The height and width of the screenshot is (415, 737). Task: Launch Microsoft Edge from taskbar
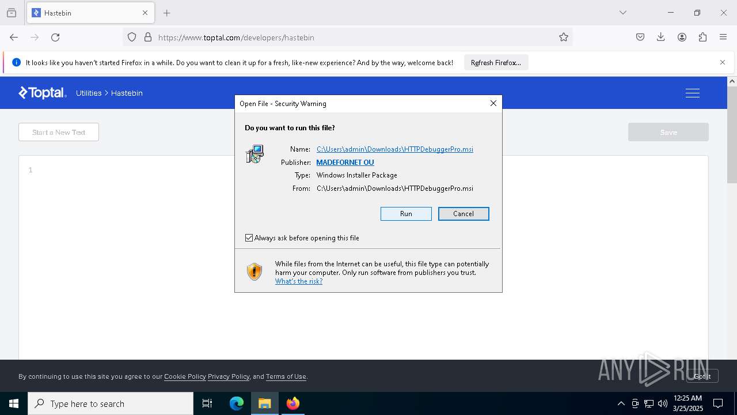point(237,403)
